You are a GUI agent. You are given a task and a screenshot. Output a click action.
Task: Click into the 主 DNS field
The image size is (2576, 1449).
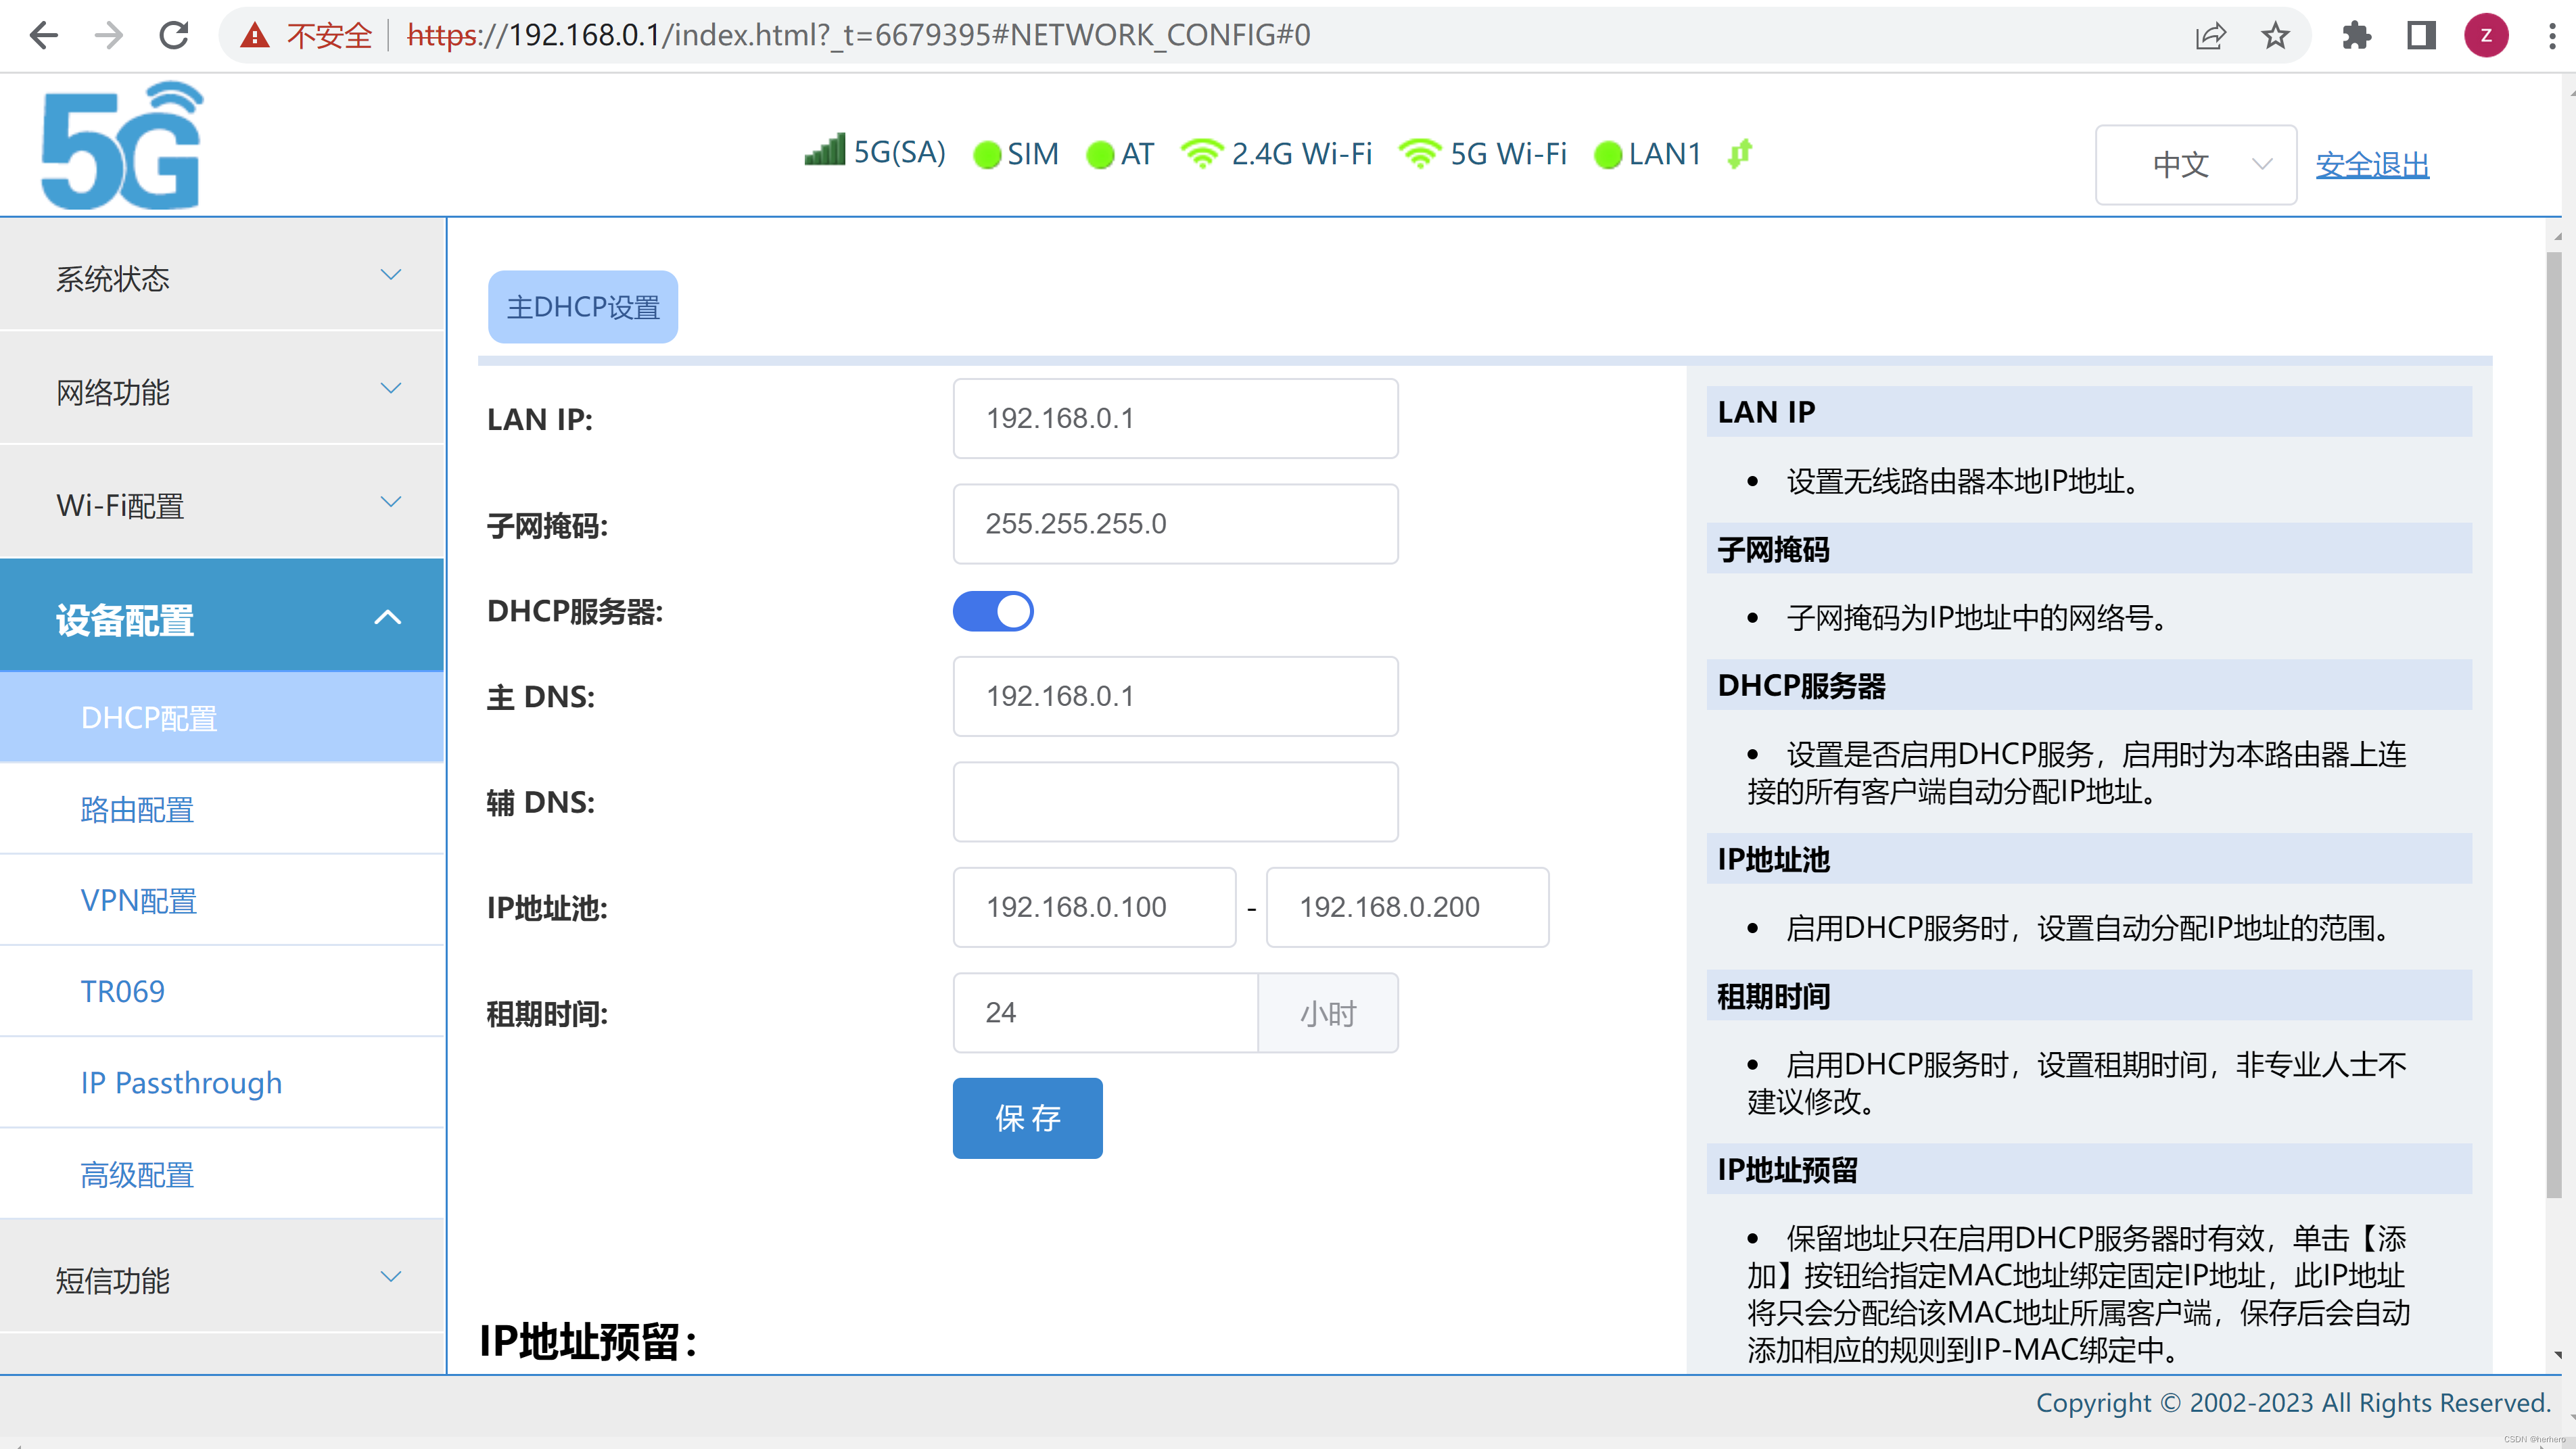pyautogui.click(x=1175, y=696)
